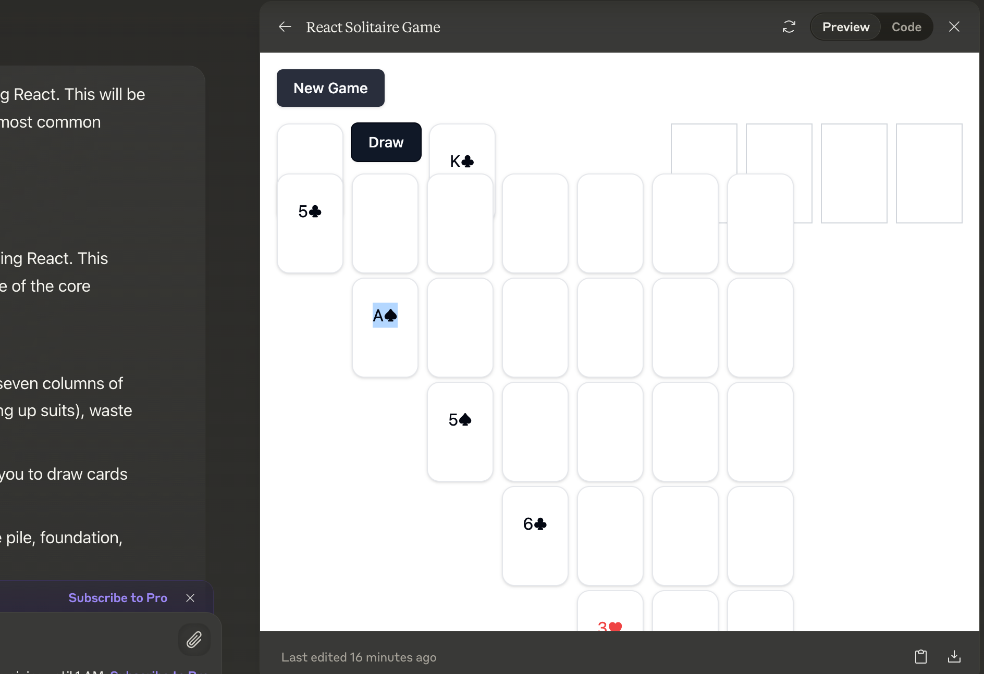The height and width of the screenshot is (674, 984).
Task: Select the King of clubs waste card
Action: pyautogui.click(x=462, y=150)
